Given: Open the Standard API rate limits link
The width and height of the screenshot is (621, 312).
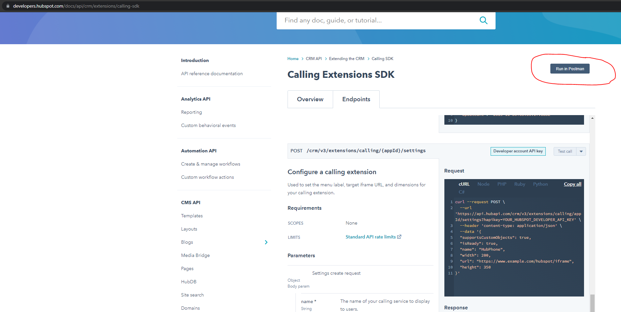Looking at the screenshot, I should (x=370, y=236).
